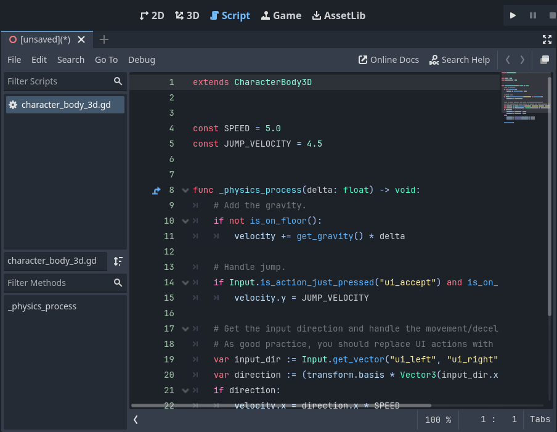Sort the methods list
Screen dimensions: 557x432
click(118, 261)
